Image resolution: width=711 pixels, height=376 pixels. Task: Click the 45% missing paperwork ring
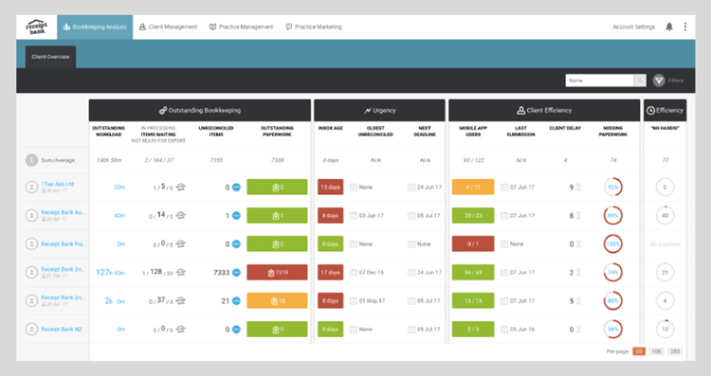coord(613,188)
